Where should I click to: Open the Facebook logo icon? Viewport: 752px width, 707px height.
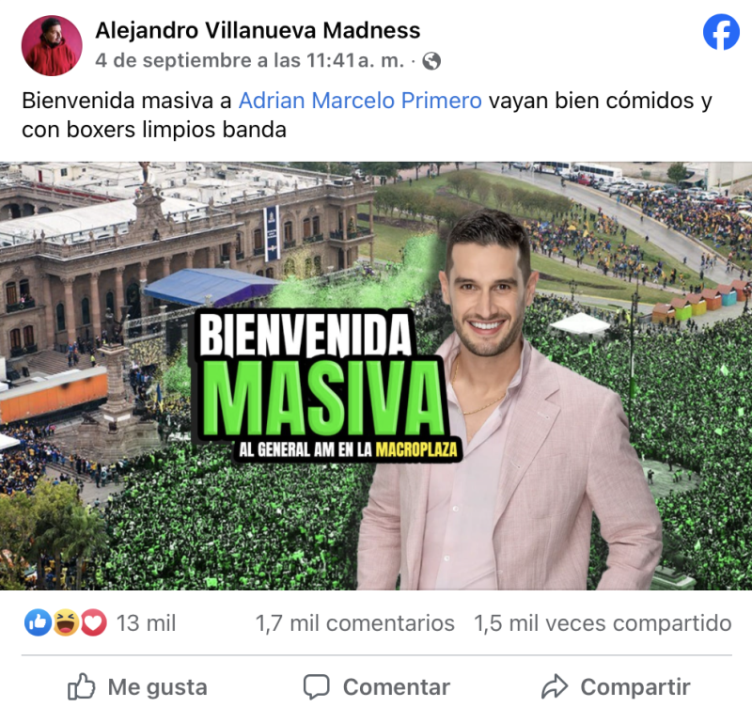(721, 32)
